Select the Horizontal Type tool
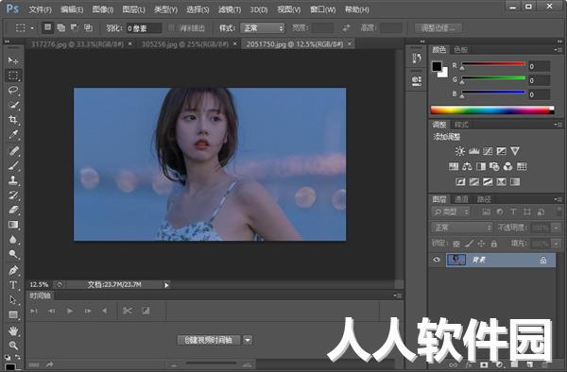The width and height of the screenshot is (567, 372). pos(13,285)
